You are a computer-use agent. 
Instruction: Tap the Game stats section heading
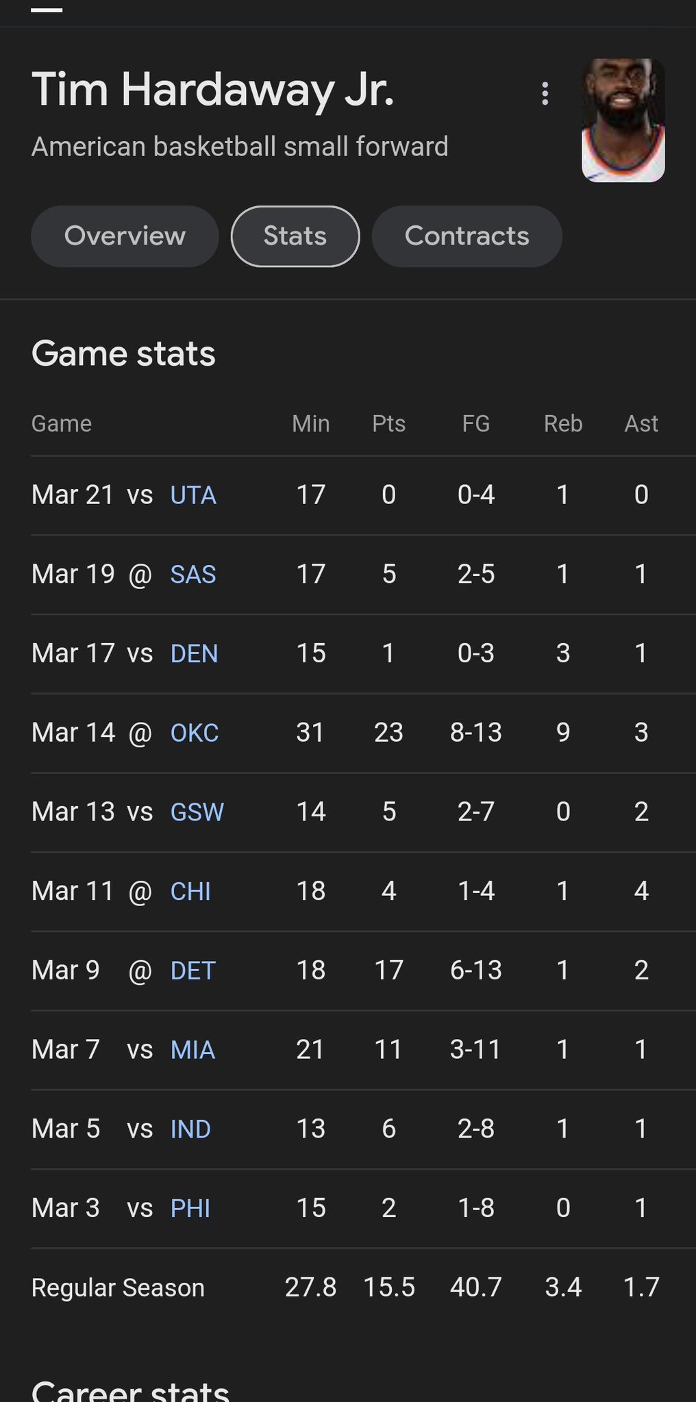point(123,354)
